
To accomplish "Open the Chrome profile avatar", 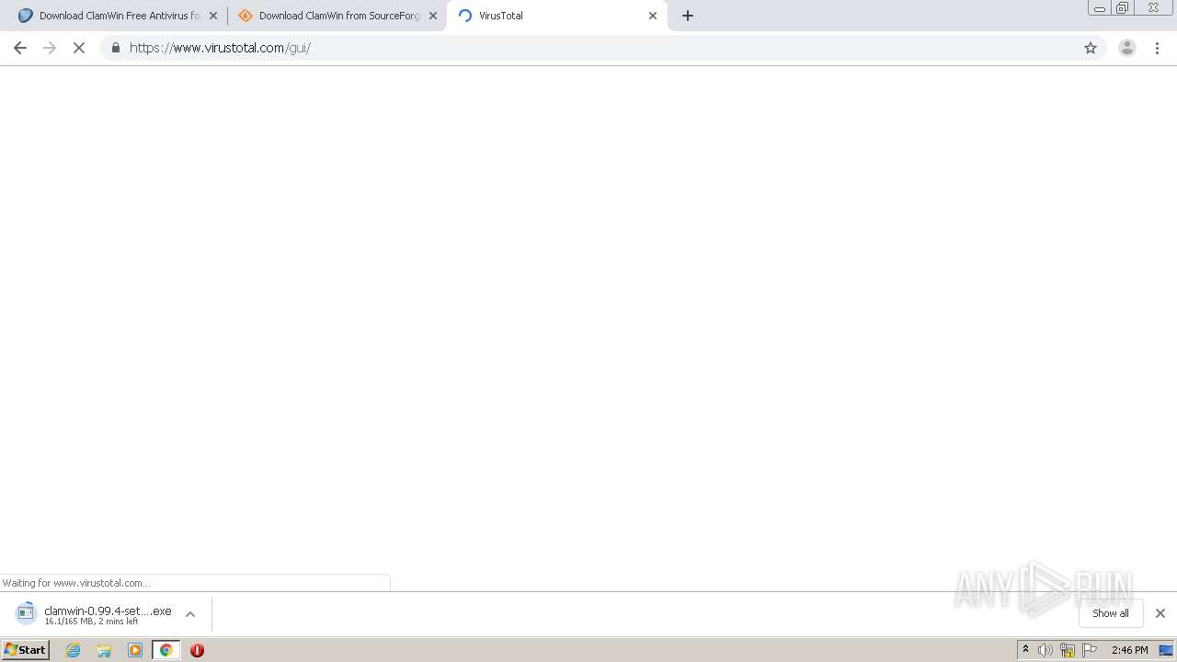I will 1127,48.
